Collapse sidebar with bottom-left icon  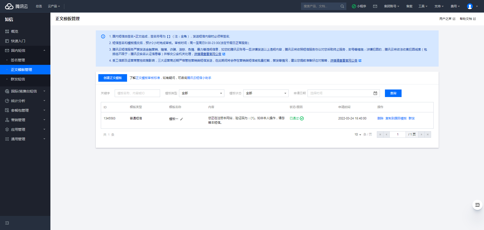7,223
